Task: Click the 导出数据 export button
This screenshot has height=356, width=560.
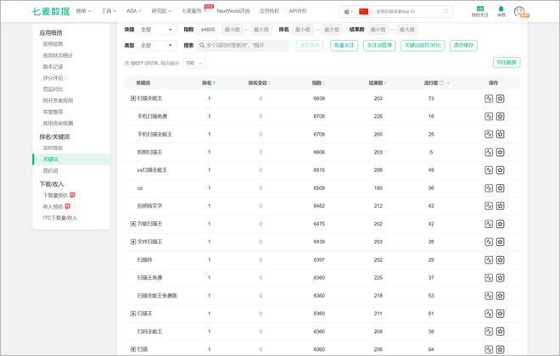Action: [x=507, y=63]
